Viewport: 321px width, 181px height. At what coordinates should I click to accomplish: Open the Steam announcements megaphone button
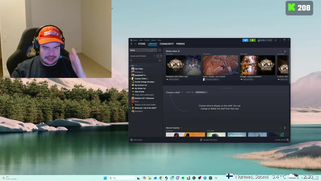246,40
